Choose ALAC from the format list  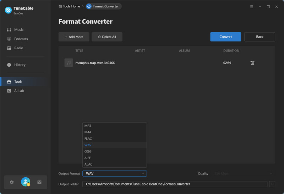(x=114, y=164)
